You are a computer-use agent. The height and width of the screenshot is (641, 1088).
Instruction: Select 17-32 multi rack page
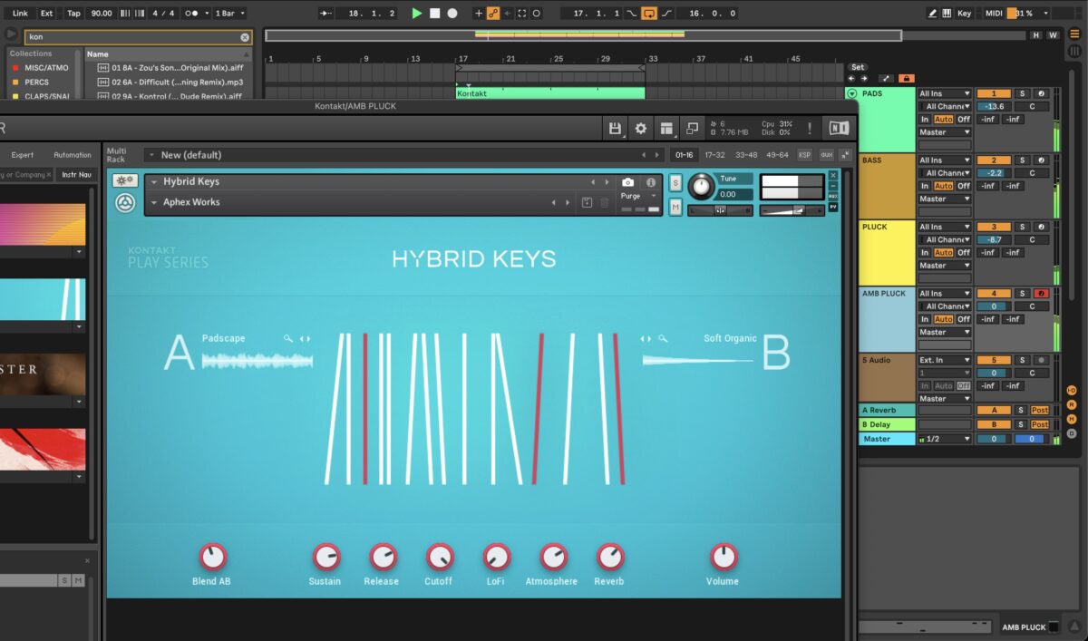pyautogui.click(x=714, y=155)
